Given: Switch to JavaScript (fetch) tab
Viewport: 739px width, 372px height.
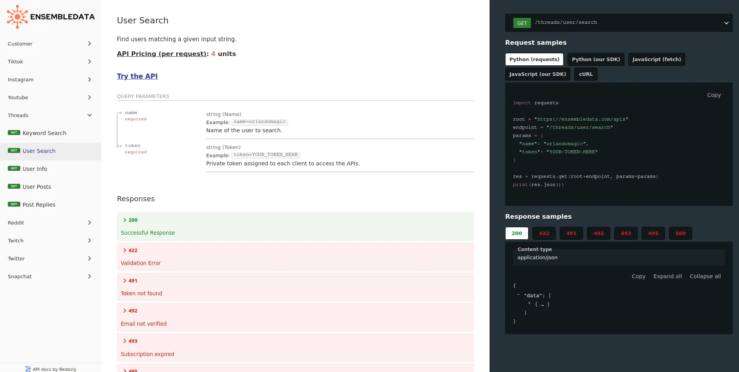Looking at the screenshot, I should (x=656, y=59).
